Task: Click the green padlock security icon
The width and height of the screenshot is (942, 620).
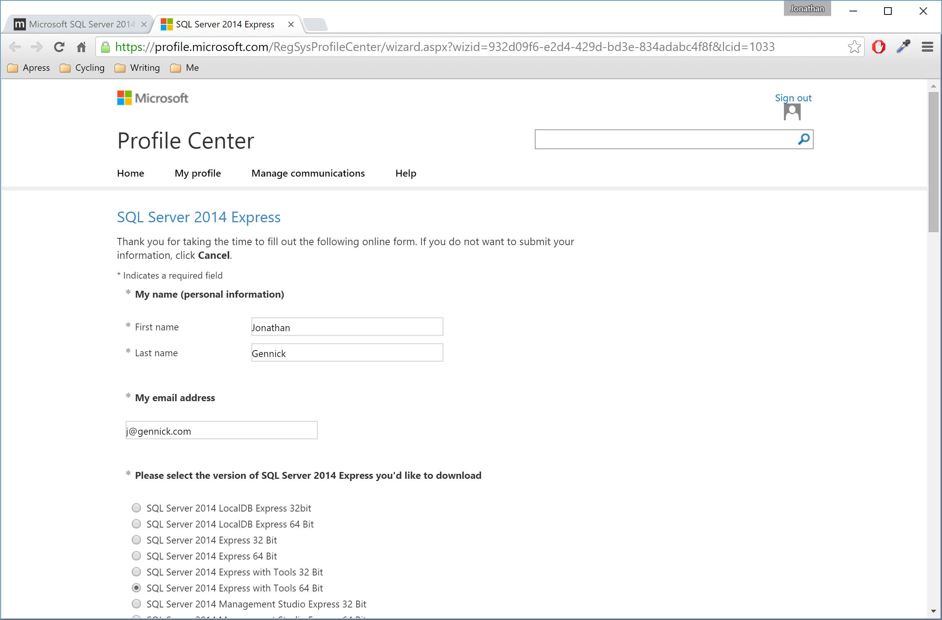Action: point(105,48)
